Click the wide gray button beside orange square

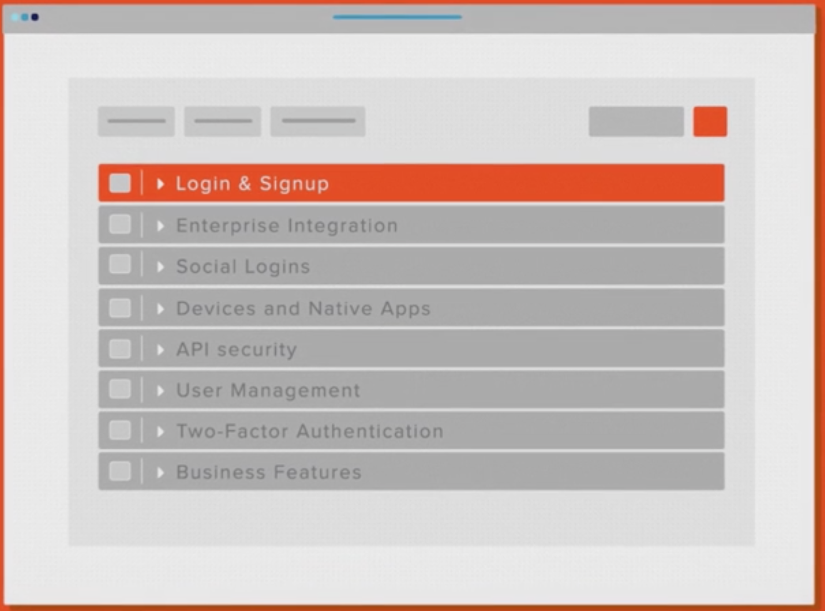point(636,122)
